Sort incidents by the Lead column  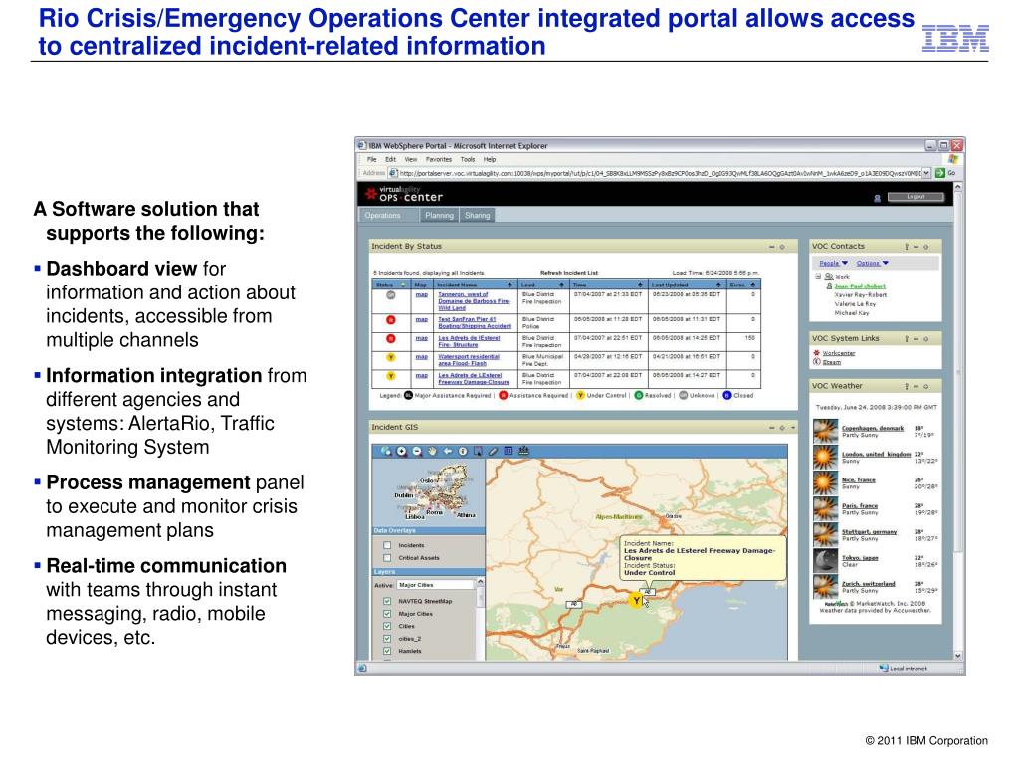[543, 285]
